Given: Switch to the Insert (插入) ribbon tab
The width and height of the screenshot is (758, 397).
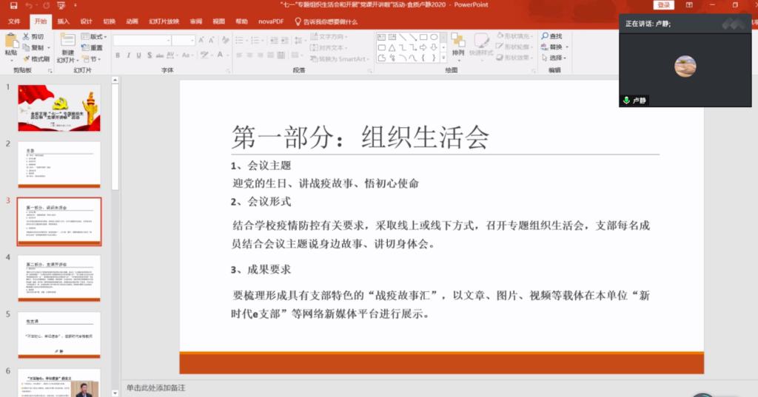Looking at the screenshot, I should [64, 21].
